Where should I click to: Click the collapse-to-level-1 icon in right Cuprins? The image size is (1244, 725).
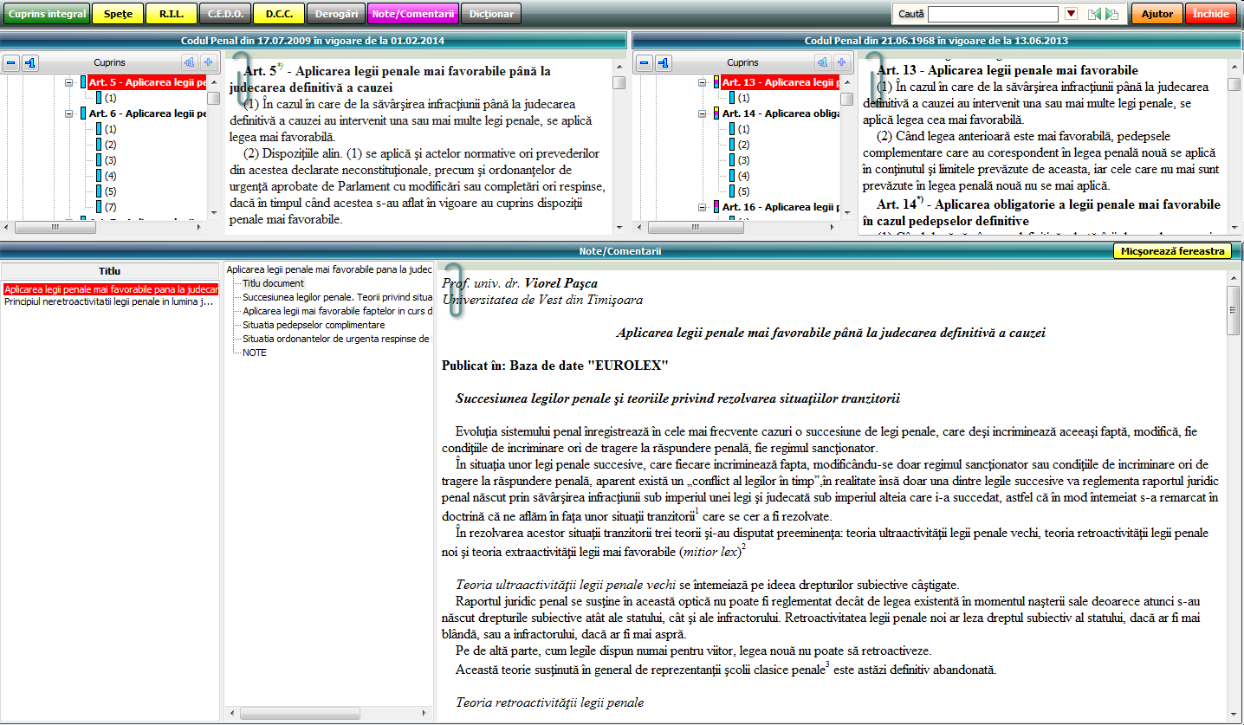click(x=664, y=62)
